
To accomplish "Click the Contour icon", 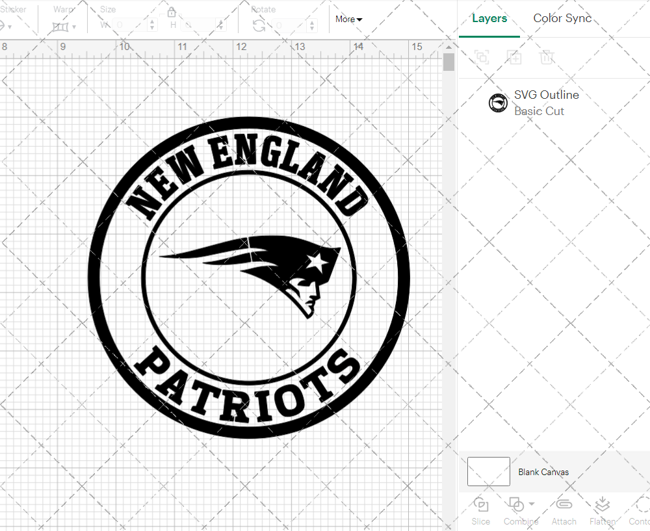I will 639,504.
